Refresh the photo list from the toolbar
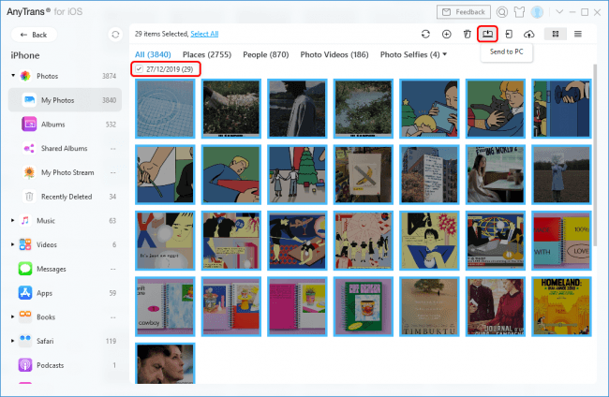This screenshot has width=609, height=397. (425, 34)
